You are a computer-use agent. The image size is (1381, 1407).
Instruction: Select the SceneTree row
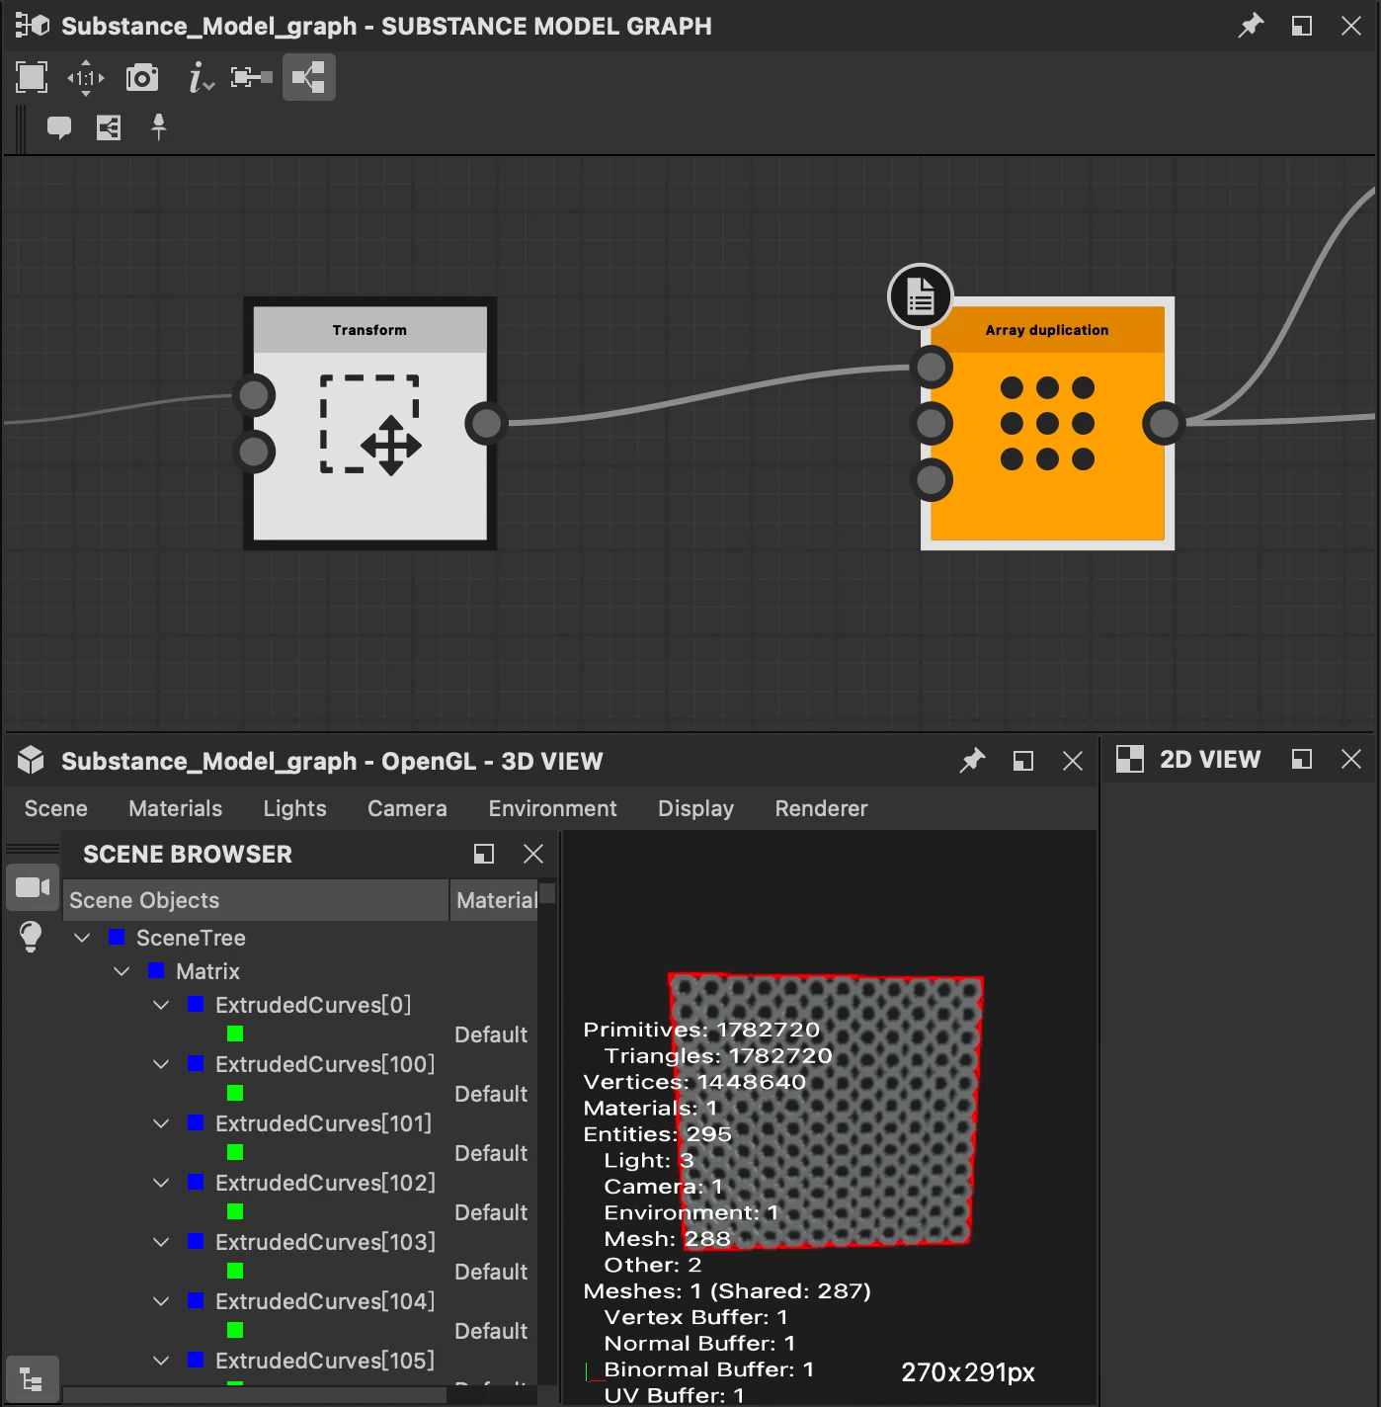pos(300,938)
